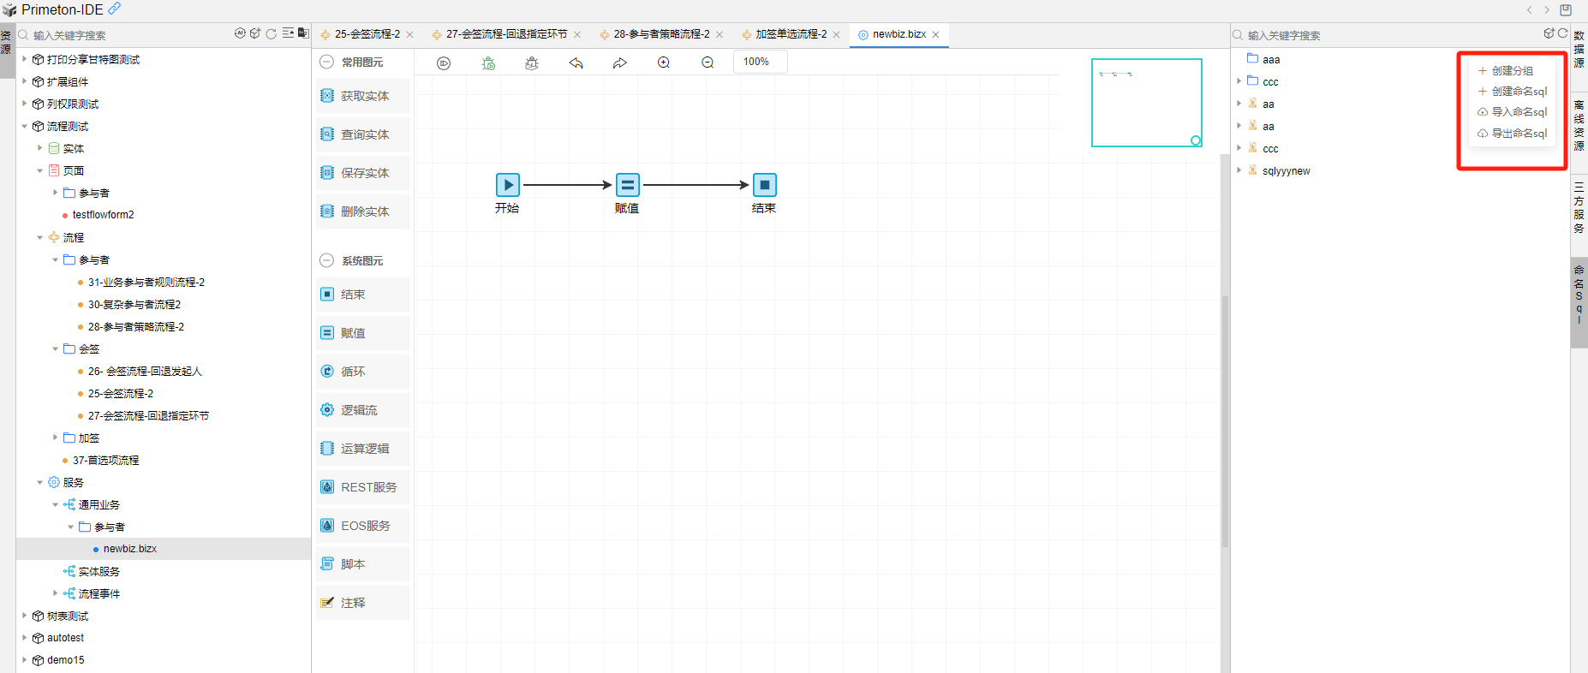Zoom in with the magnifier plus icon
This screenshot has height=673, width=1588.
point(664,63)
